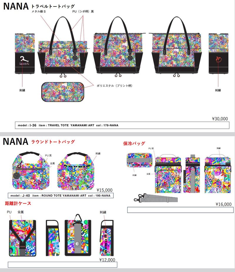Viewport: 235px width, 272px height.
Task: Click the gray shoulder strap with clips
Action: coord(156,198)
